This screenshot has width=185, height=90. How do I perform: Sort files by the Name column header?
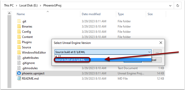(21, 14)
